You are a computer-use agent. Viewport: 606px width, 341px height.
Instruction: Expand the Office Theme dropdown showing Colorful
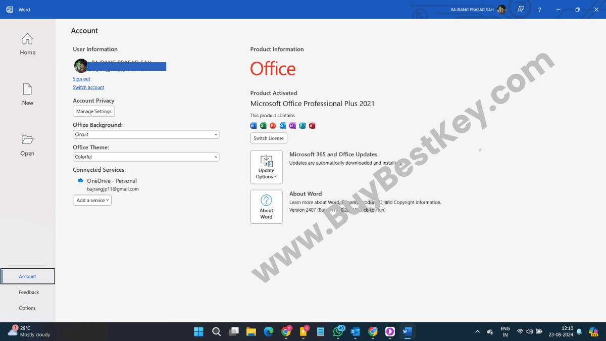(x=146, y=157)
